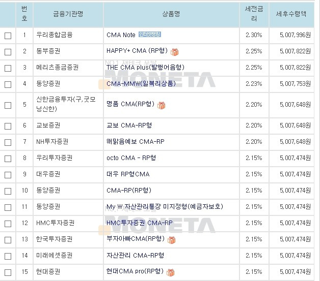Image resolution: width=320 pixels, height=281 pixels.
Task: Tick the checkbox for row 7 NH투자증권
Action: tap(8, 142)
